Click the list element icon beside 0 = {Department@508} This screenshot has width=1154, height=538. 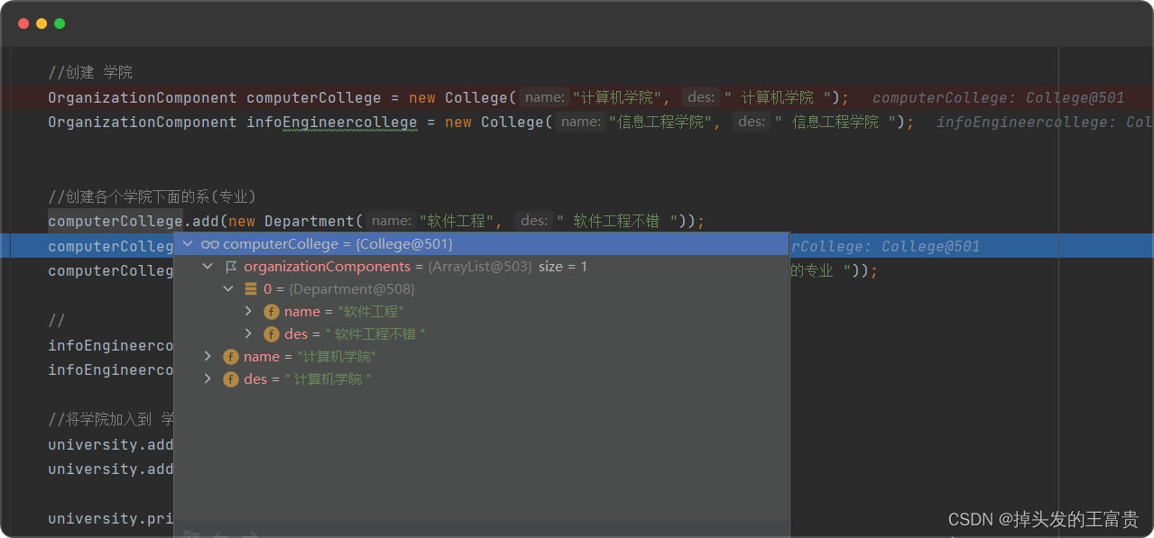coord(251,289)
